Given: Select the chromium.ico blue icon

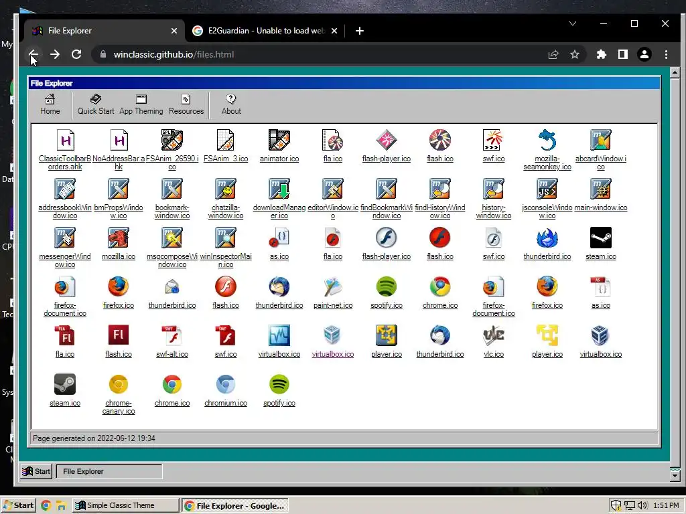Looking at the screenshot, I should click(226, 385).
